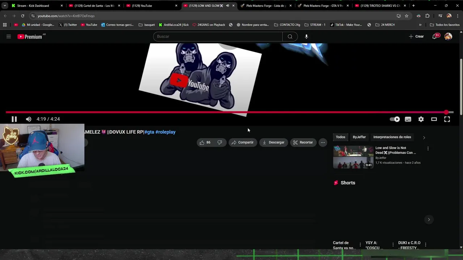Viewport: 463px width, 260px height.
Task: Expand hidden bookmarks overflow chevron
Action: pyautogui.click(x=420, y=25)
